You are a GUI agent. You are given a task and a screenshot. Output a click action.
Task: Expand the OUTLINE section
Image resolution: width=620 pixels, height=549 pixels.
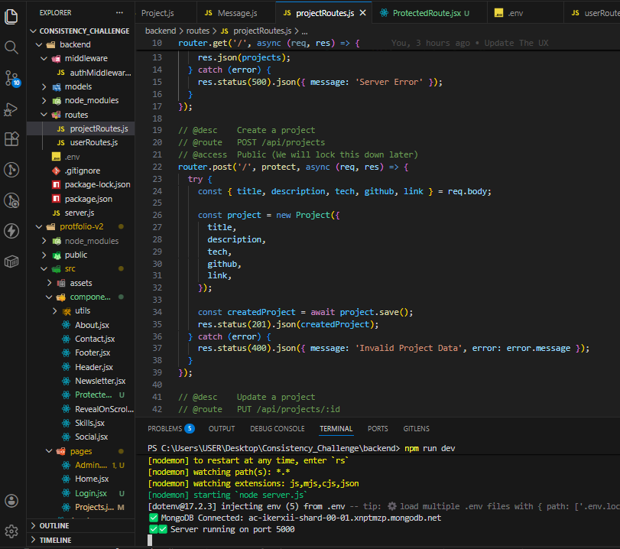(81, 525)
